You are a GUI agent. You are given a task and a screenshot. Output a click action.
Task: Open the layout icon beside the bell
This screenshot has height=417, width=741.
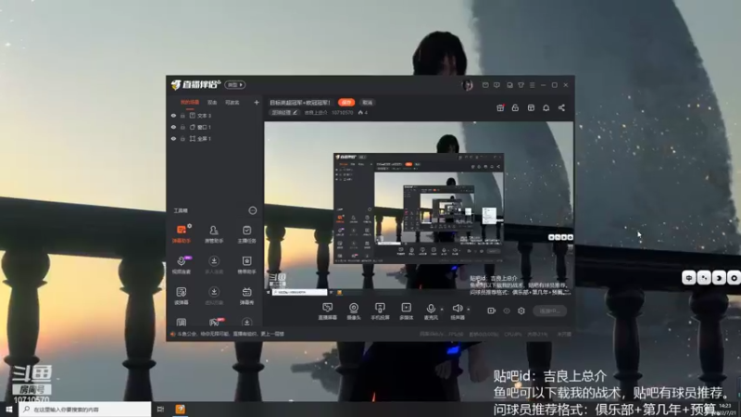tap(531, 107)
